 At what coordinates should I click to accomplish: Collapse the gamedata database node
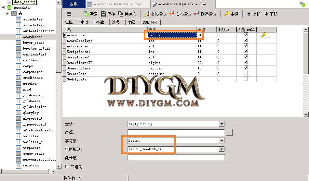pos(3,8)
